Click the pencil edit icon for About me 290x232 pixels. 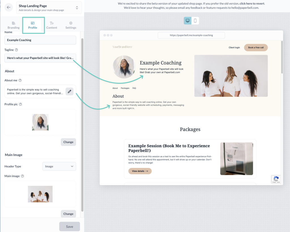69,92
